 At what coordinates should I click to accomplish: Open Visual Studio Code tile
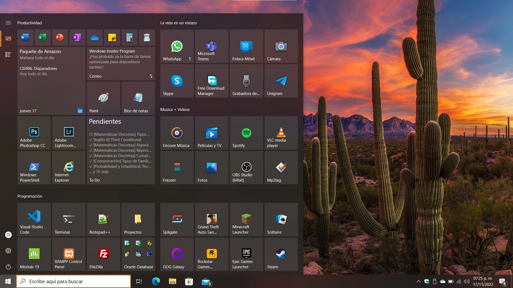34,219
